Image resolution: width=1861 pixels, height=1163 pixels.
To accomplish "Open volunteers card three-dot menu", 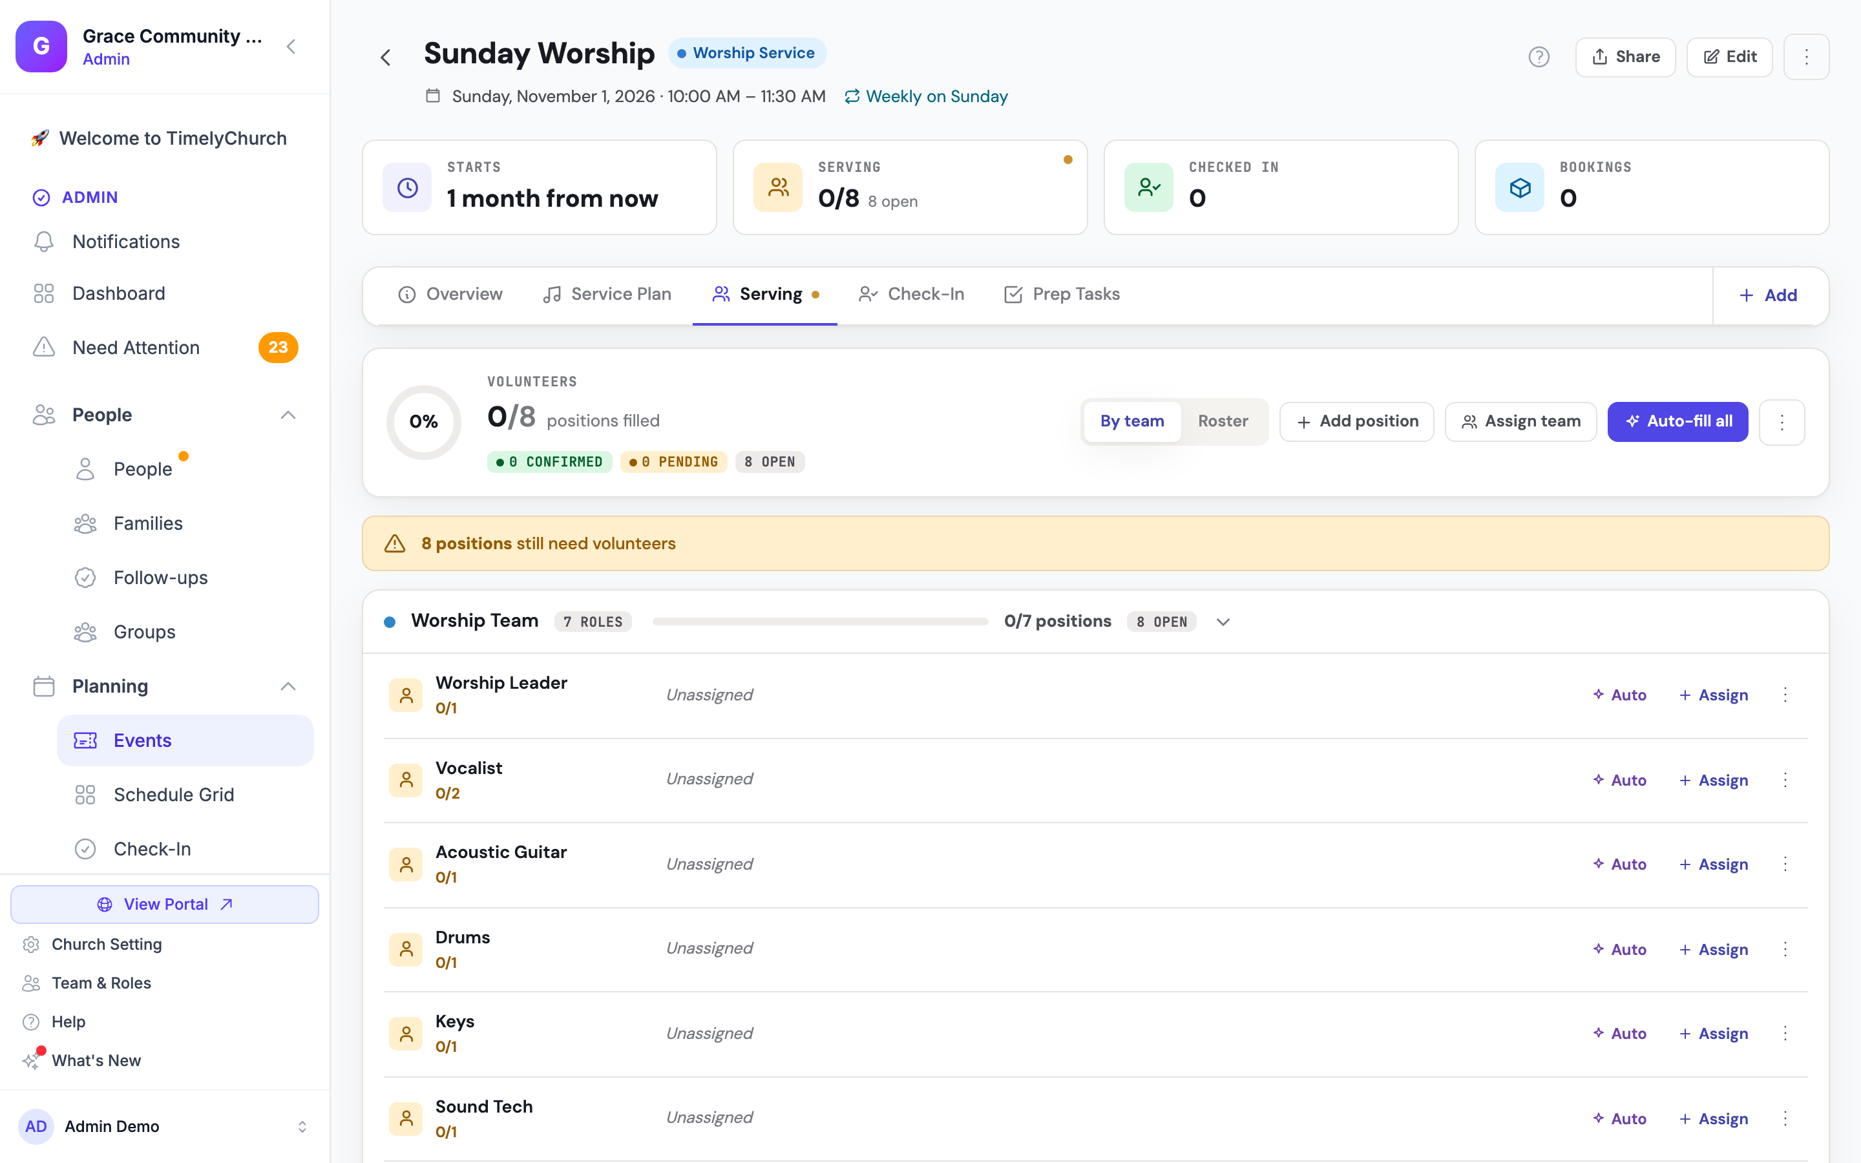I will (x=1782, y=421).
